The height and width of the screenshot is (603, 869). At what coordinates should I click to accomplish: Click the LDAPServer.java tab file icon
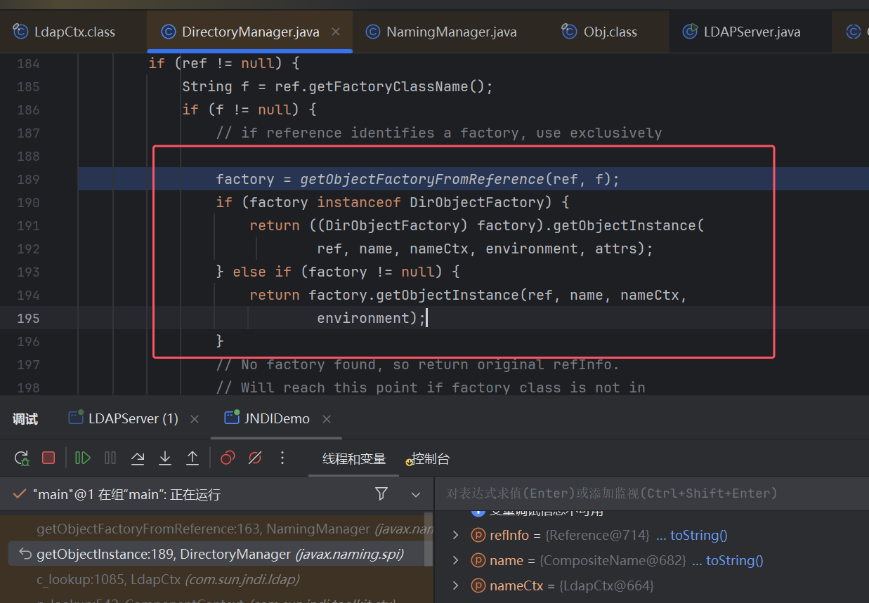[x=691, y=32]
